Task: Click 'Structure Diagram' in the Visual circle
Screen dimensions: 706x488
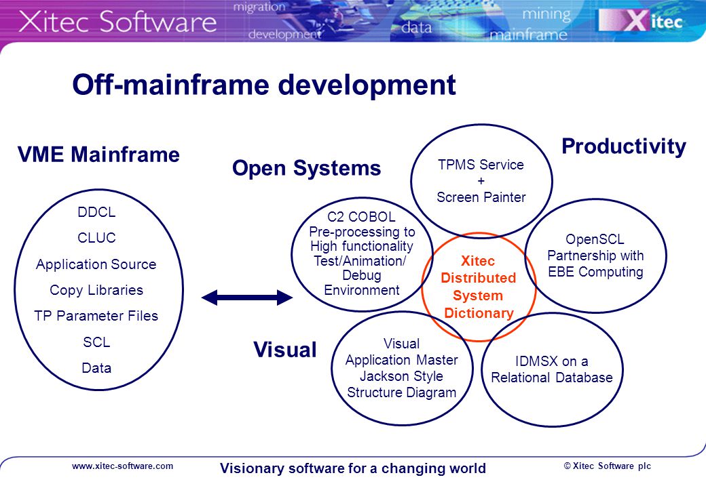Action: point(402,392)
